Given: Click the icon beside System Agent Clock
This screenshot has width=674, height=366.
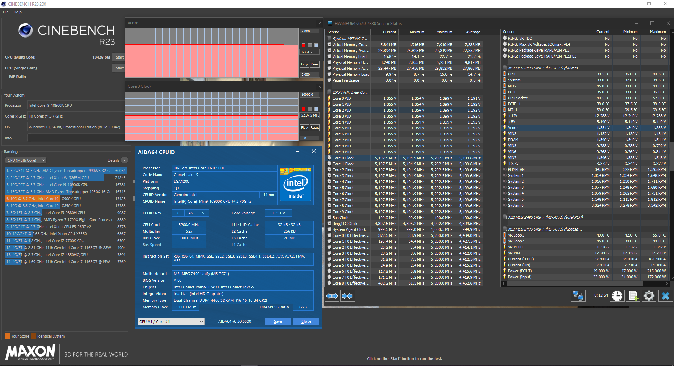Looking at the screenshot, I should tap(329, 229).
